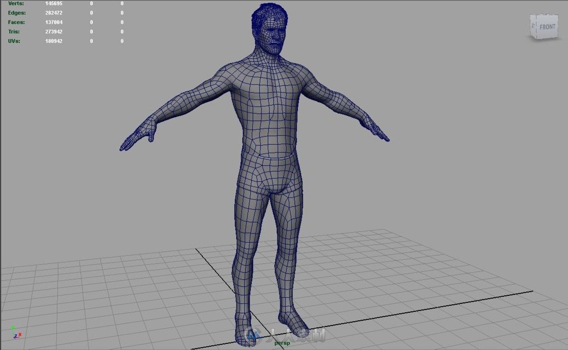Screen dimensions: 568x350
Task: Click the edge count value 282472
Action: [54, 13]
